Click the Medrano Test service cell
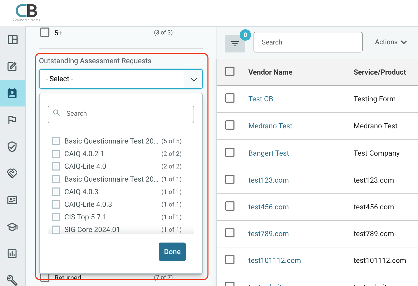Viewport: 418px width, 286px height. coord(375,126)
